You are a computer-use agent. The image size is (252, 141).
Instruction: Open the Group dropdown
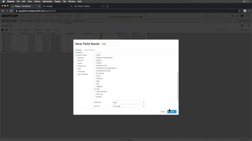pos(38,30)
